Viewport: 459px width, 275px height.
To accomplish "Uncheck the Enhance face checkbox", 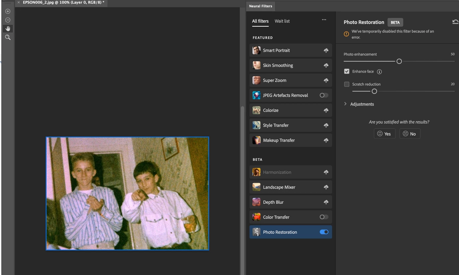I will tap(347, 71).
